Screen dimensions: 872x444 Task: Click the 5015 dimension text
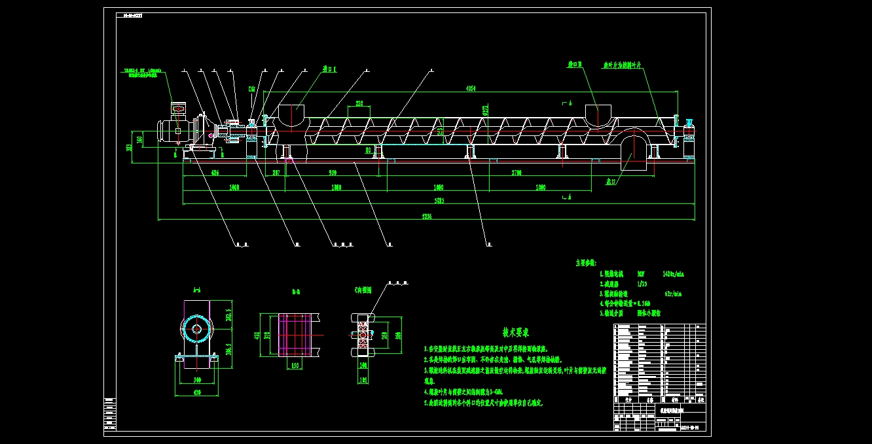[439, 201]
